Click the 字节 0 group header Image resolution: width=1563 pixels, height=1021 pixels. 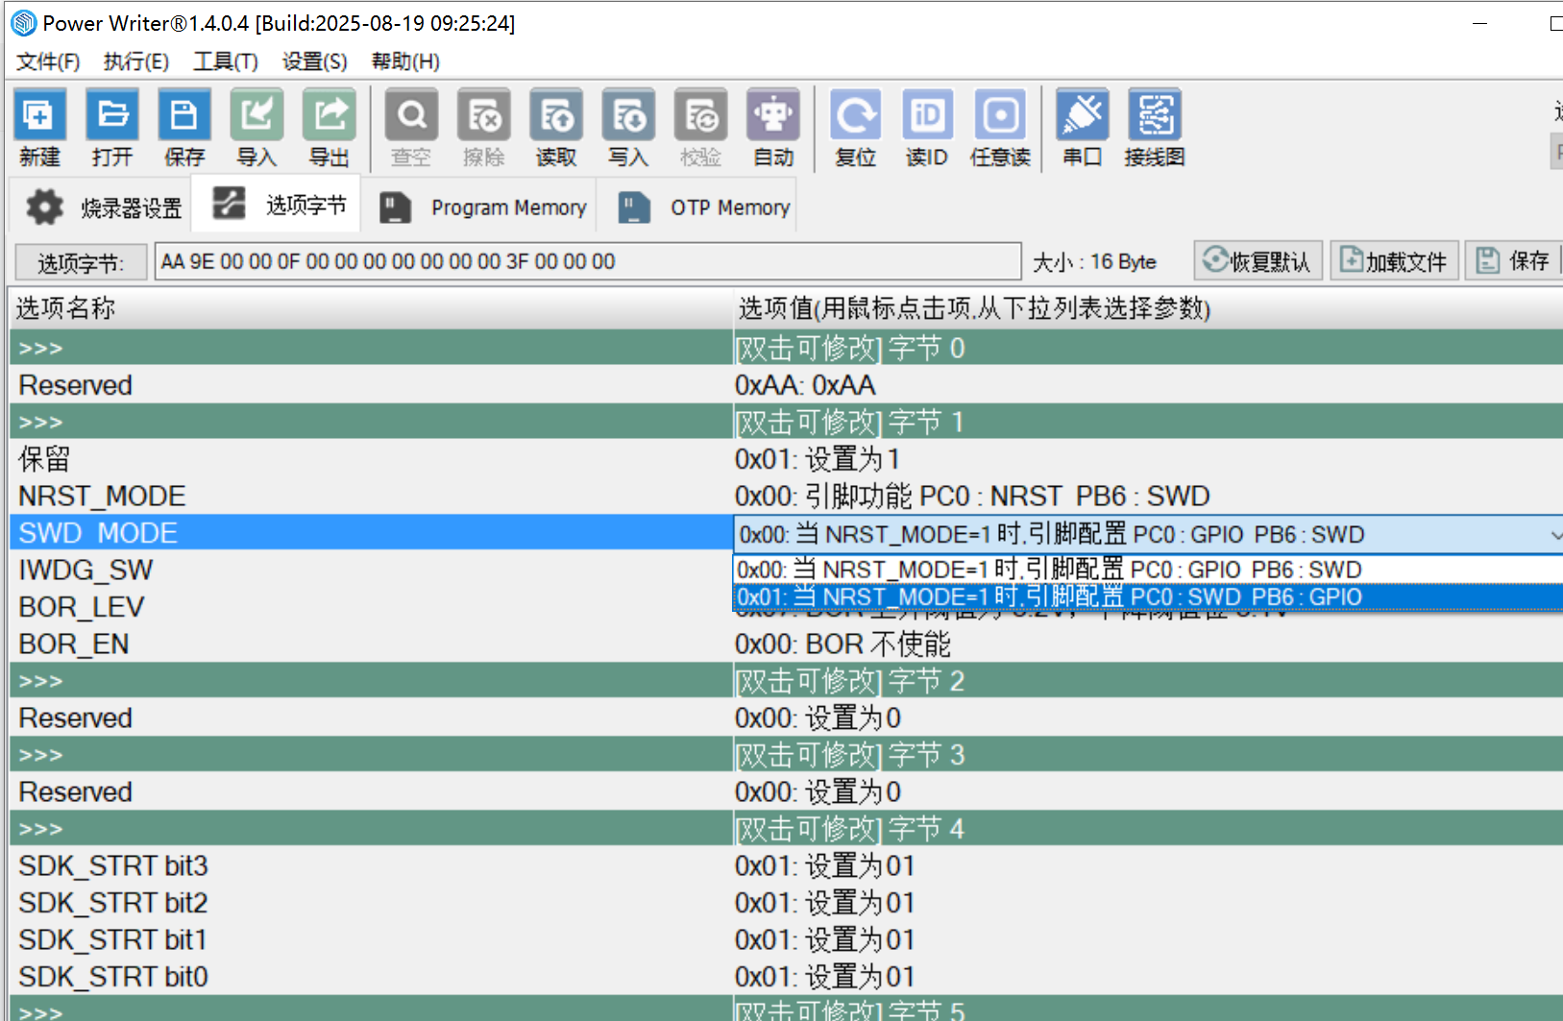click(x=786, y=348)
